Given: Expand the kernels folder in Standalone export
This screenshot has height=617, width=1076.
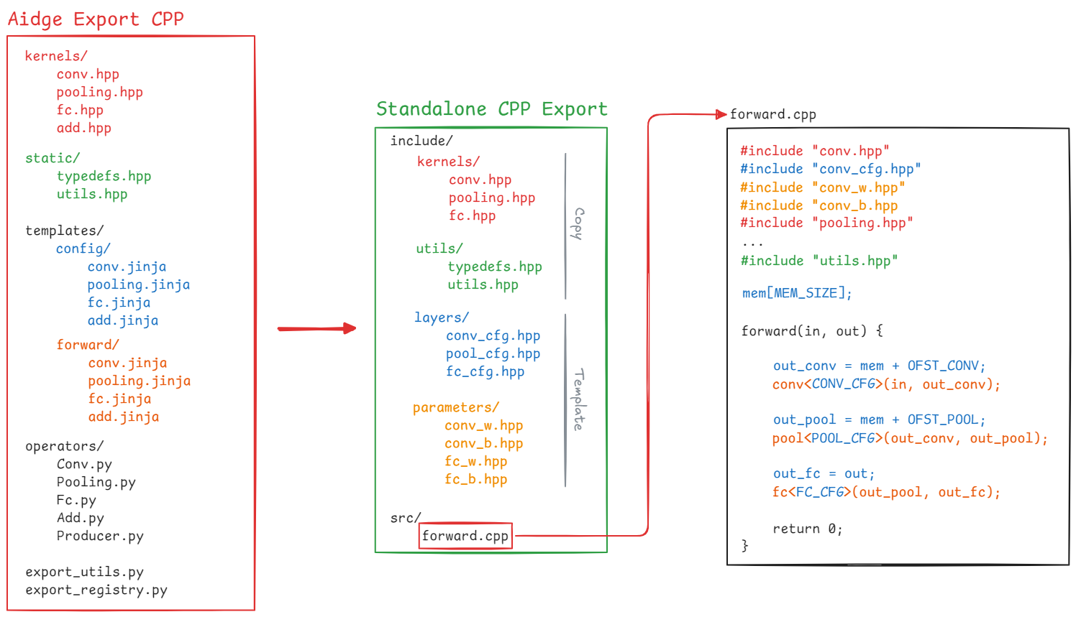Looking at the screenshot, I should point(447,162).
